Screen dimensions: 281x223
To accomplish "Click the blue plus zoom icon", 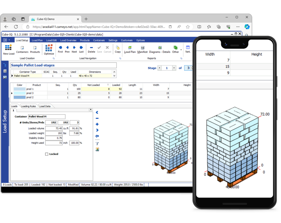I will pos(97,124).
